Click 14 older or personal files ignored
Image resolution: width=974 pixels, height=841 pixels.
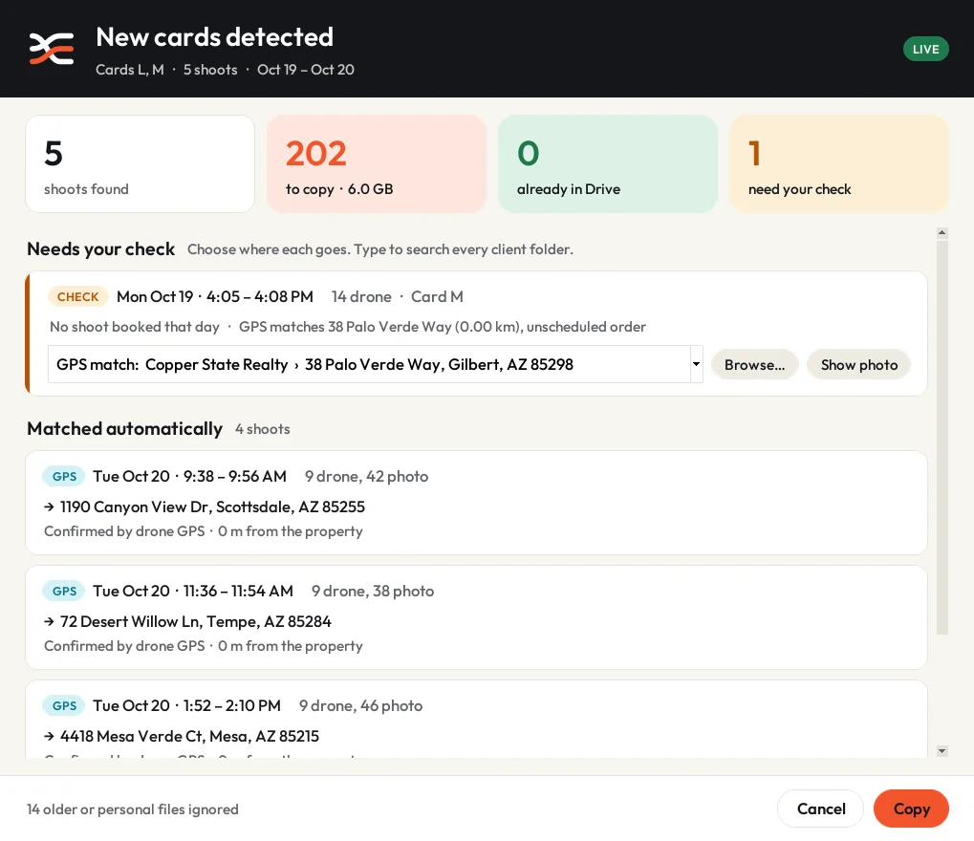pyautogui.click(x=132, y=809)
